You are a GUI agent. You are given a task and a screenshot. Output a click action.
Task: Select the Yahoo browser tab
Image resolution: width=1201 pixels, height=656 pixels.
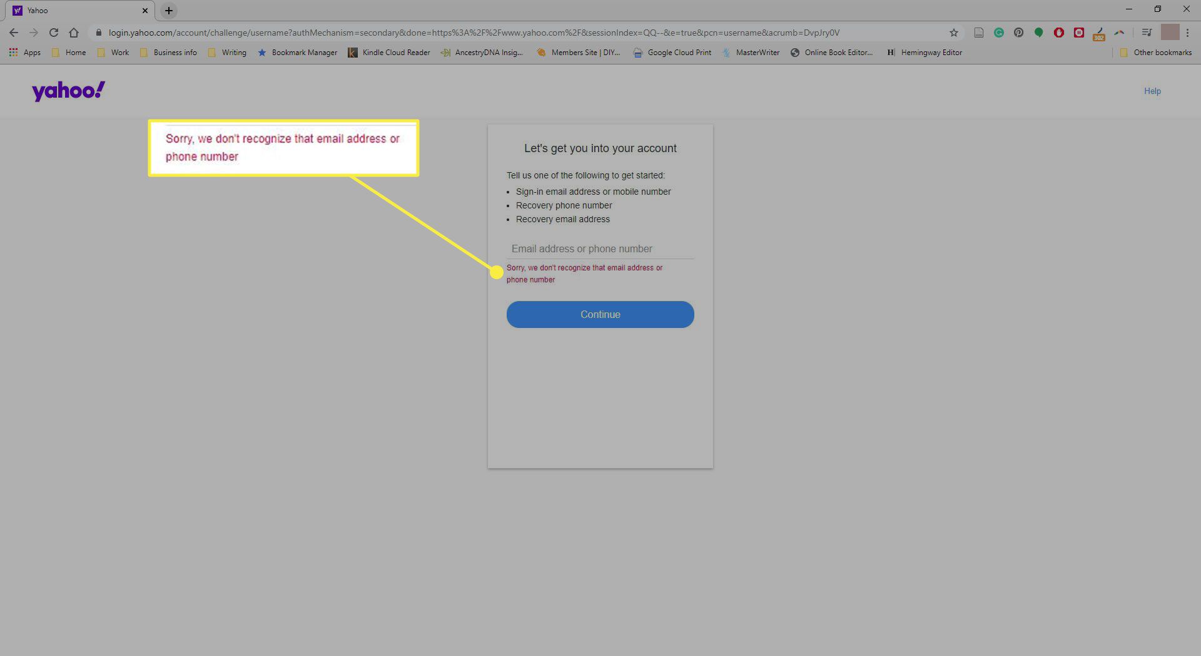81,11
